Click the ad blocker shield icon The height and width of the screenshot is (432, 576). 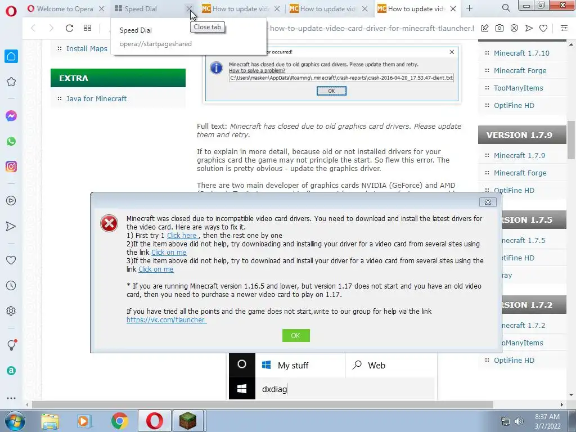point(514,28)
